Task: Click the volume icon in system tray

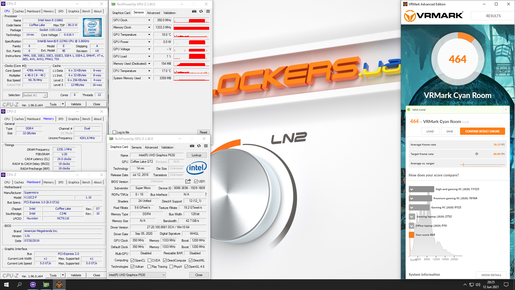Action: 478,285
